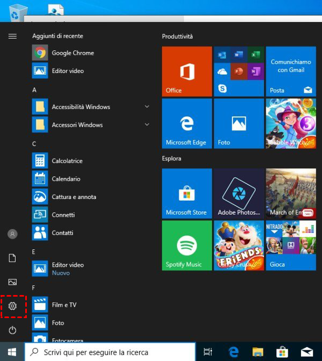Click the Windows Start button
322x361 pixels.
pos(12,352)
